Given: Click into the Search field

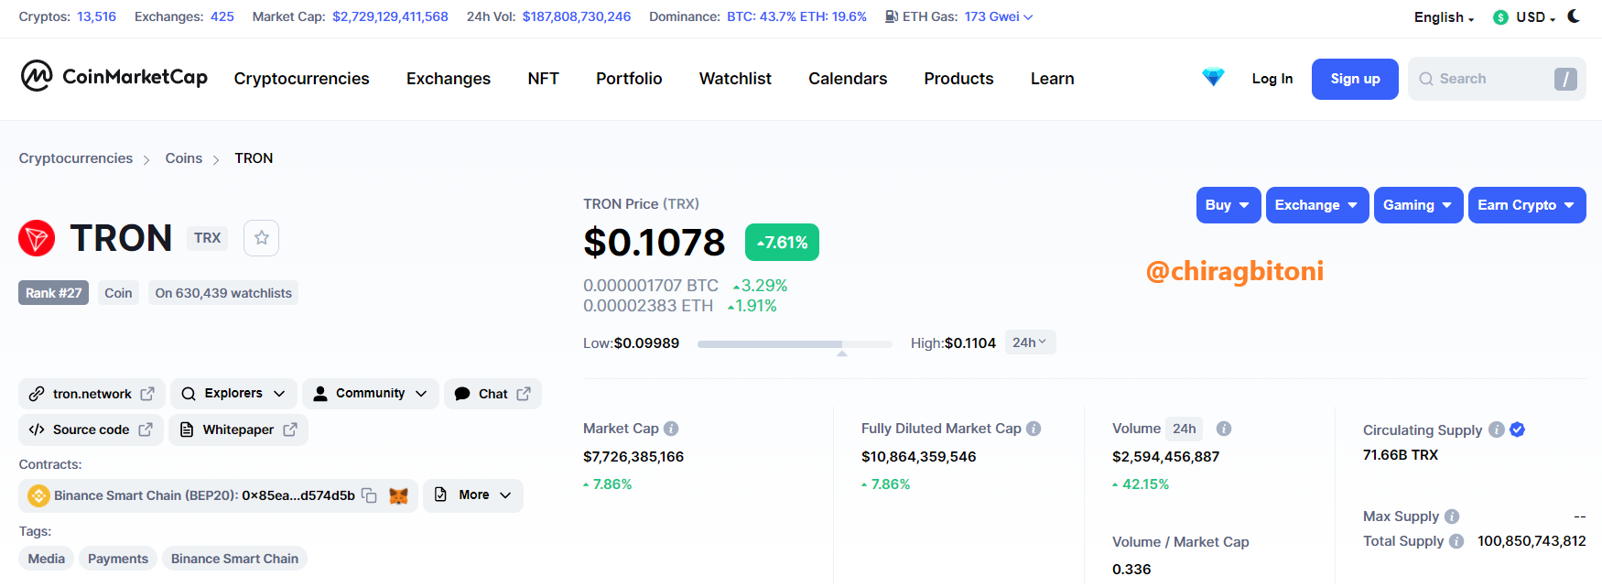Looking at the screenshot, I should [1497, 79].
